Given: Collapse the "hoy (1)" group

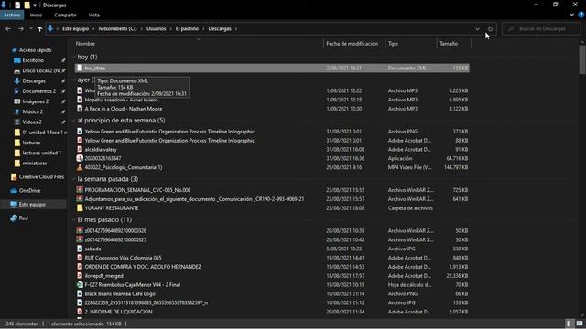Looking at the screenshot, I should click(x=73, y=57).
